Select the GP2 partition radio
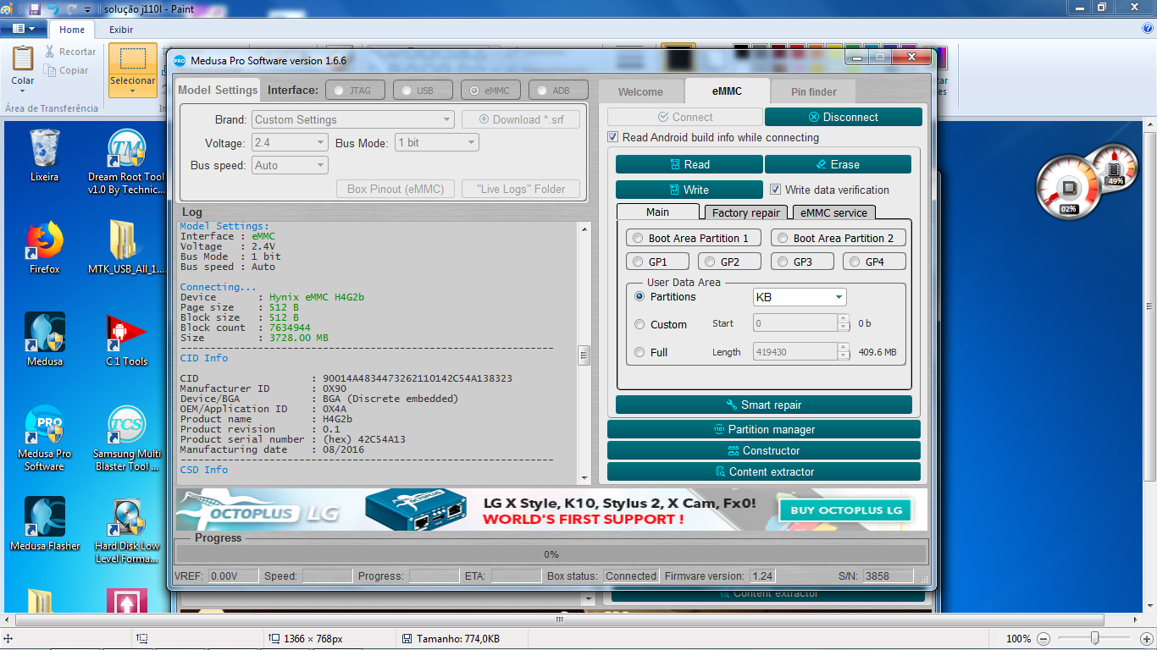 tap(710, 262)
